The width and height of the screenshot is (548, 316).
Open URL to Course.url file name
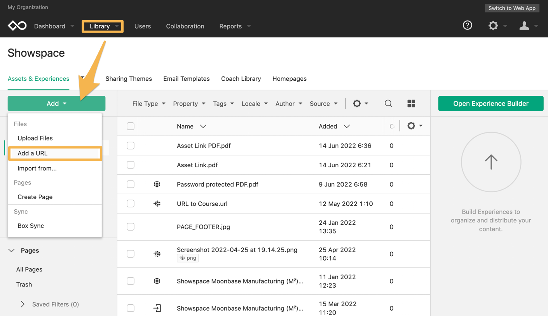(202, 204)
